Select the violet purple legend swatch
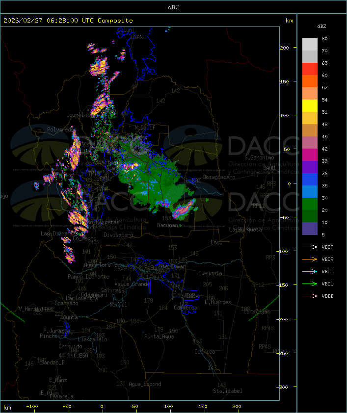Viewport: 347px width, 413px height. (310, 167)
